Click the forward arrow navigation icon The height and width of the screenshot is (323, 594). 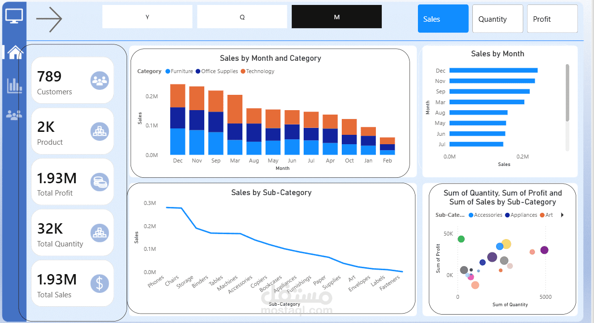point(49,19)
